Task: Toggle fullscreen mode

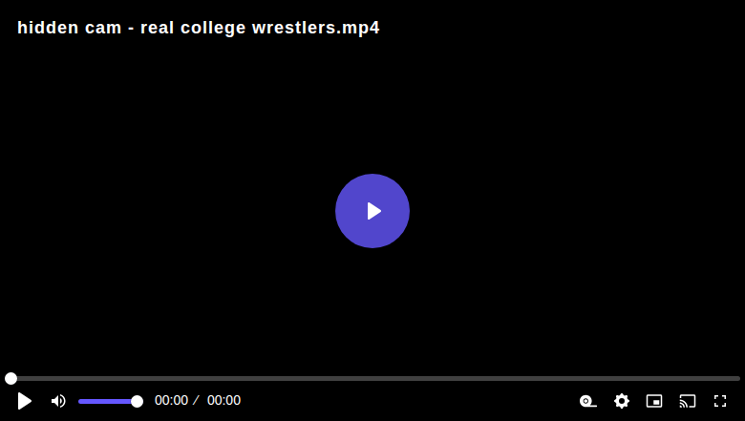Action: pyautogui.click(x=720, y=401)
